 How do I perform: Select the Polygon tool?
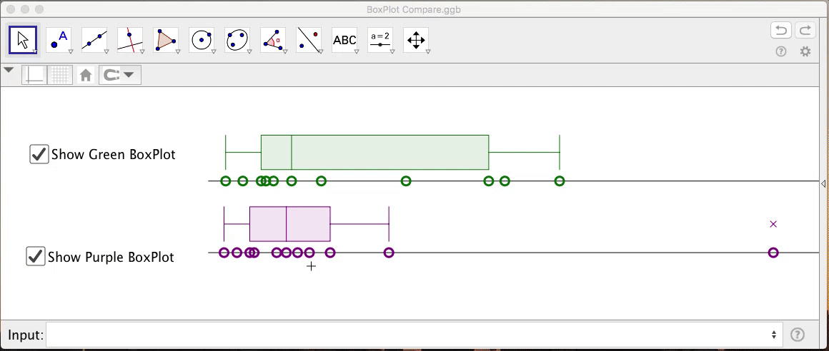click(x=166, y=41)
